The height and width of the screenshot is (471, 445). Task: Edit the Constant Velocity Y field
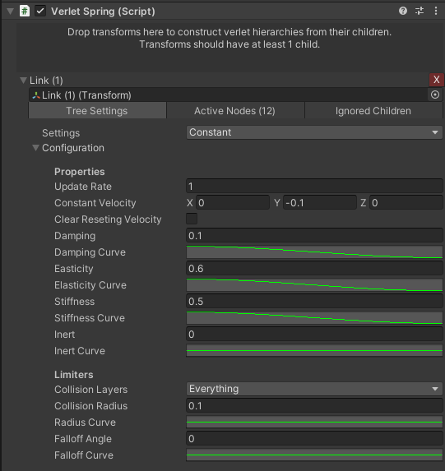320,203
